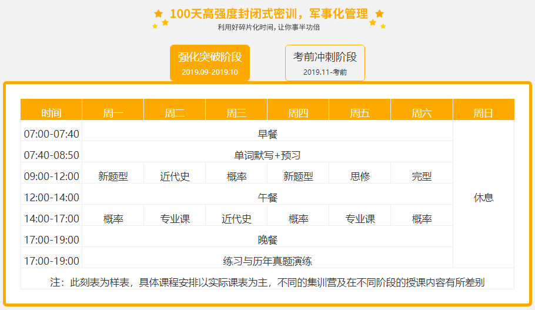Click the 休息 cell under Sunday
535x310 pixels.
(483, 198)
